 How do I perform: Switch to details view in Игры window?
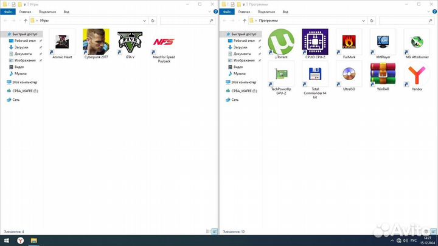(x=208, y=231)
